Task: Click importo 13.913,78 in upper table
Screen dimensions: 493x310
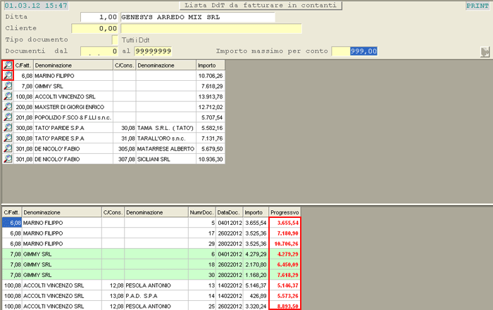Action: [x=211, y=96]
